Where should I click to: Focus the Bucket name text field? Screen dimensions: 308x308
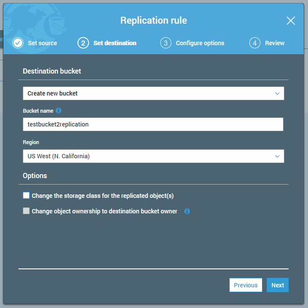coord(153,124)
